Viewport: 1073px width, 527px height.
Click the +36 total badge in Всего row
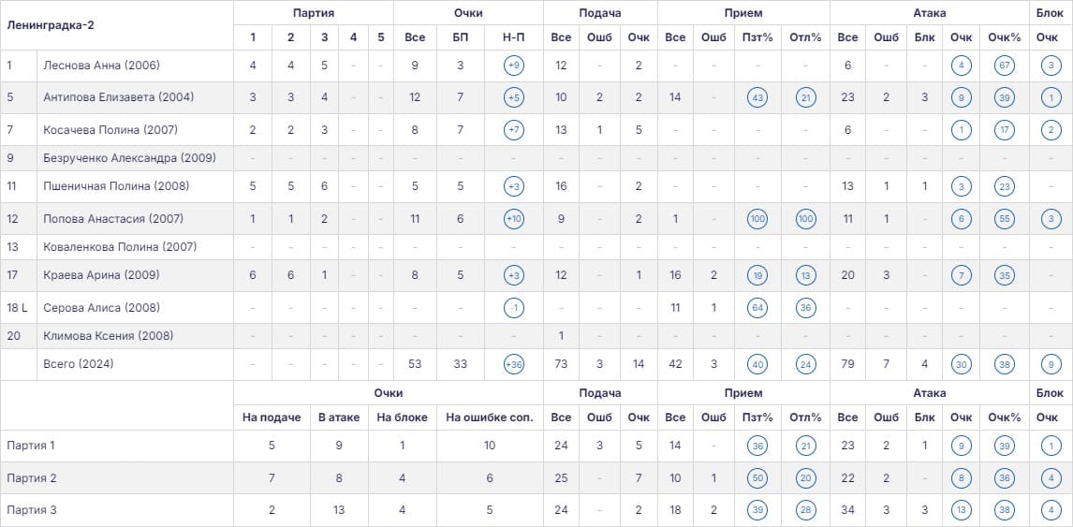tap(513, 364)
